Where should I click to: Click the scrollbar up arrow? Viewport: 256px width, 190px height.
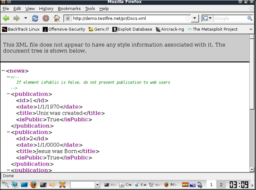(252, 36)
